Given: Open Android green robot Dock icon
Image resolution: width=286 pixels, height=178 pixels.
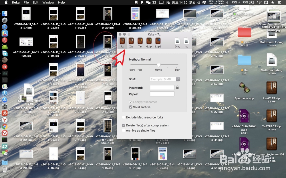Looking at the screenshot, I should pos(5,47).
